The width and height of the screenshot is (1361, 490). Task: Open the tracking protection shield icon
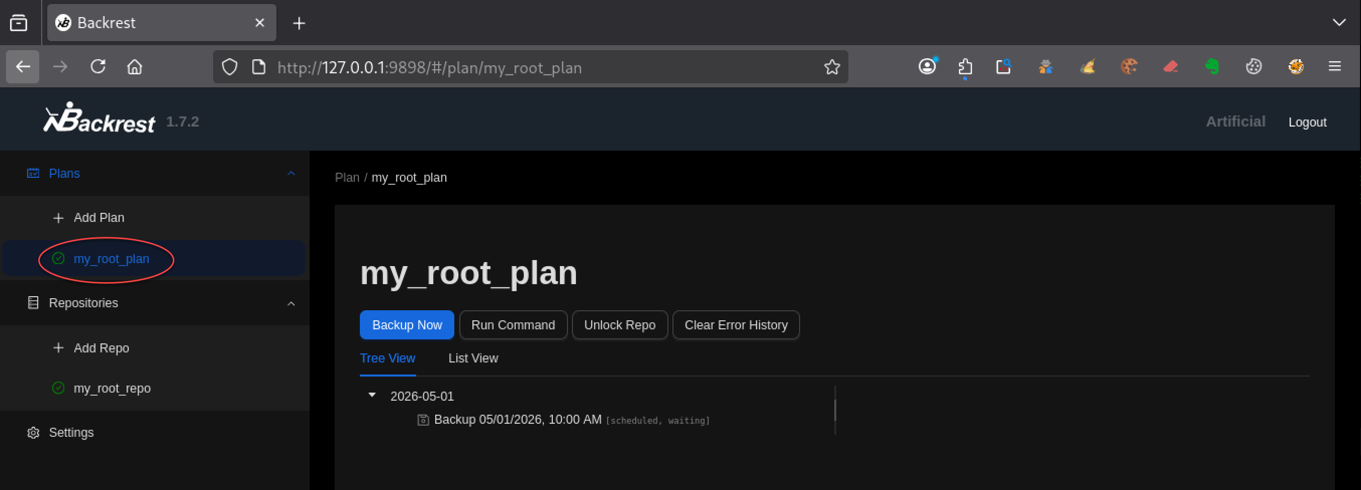point(229,67)
